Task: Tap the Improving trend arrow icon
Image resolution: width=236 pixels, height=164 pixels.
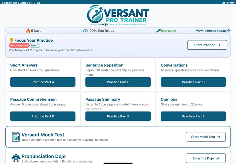Action: click(x=158, y=30)
